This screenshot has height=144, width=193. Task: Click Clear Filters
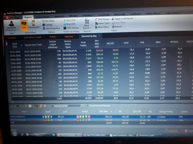coord(119,23)
